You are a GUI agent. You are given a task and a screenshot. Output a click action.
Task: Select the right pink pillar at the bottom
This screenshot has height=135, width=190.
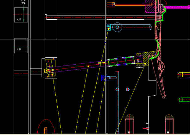pyautogui.click(x=169, y=124)
